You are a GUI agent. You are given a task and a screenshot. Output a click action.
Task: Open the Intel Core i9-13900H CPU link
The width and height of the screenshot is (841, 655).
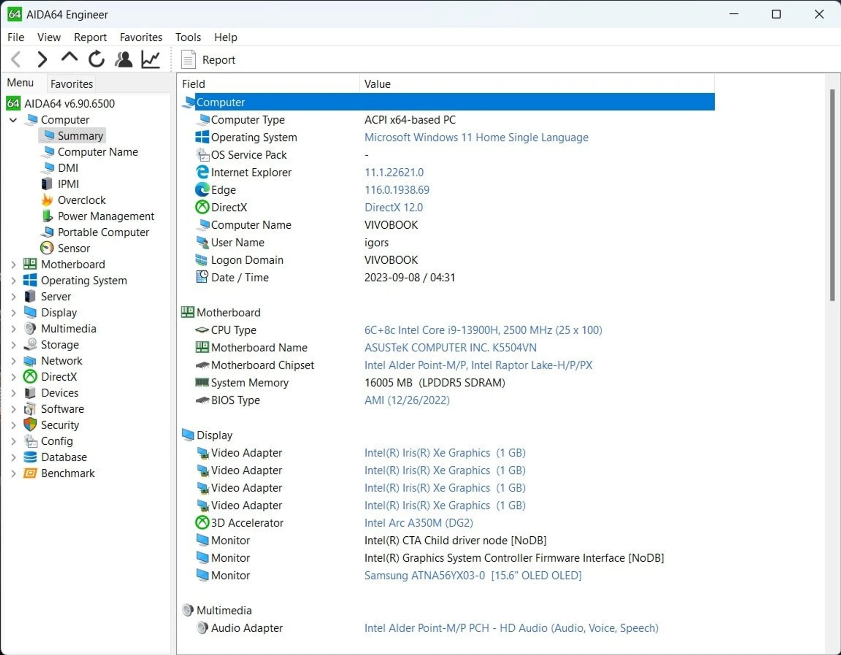[483, 330]
